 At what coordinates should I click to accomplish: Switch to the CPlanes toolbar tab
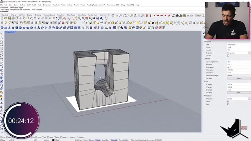13,15
